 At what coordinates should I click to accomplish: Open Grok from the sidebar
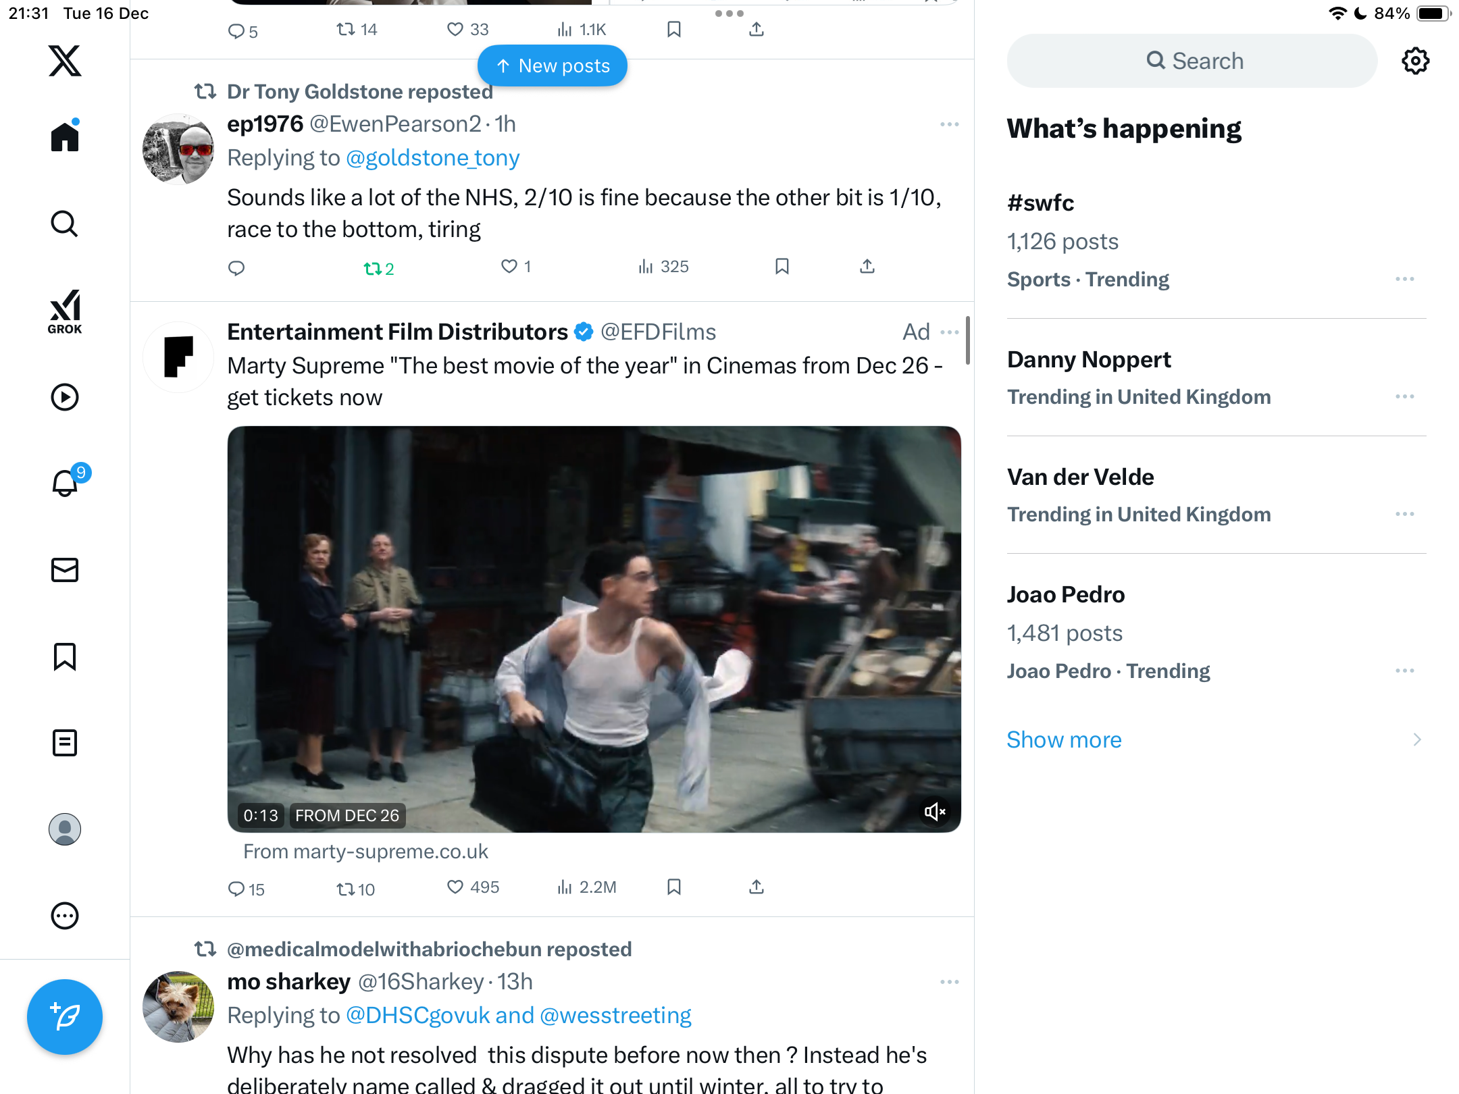click(65, 311)
